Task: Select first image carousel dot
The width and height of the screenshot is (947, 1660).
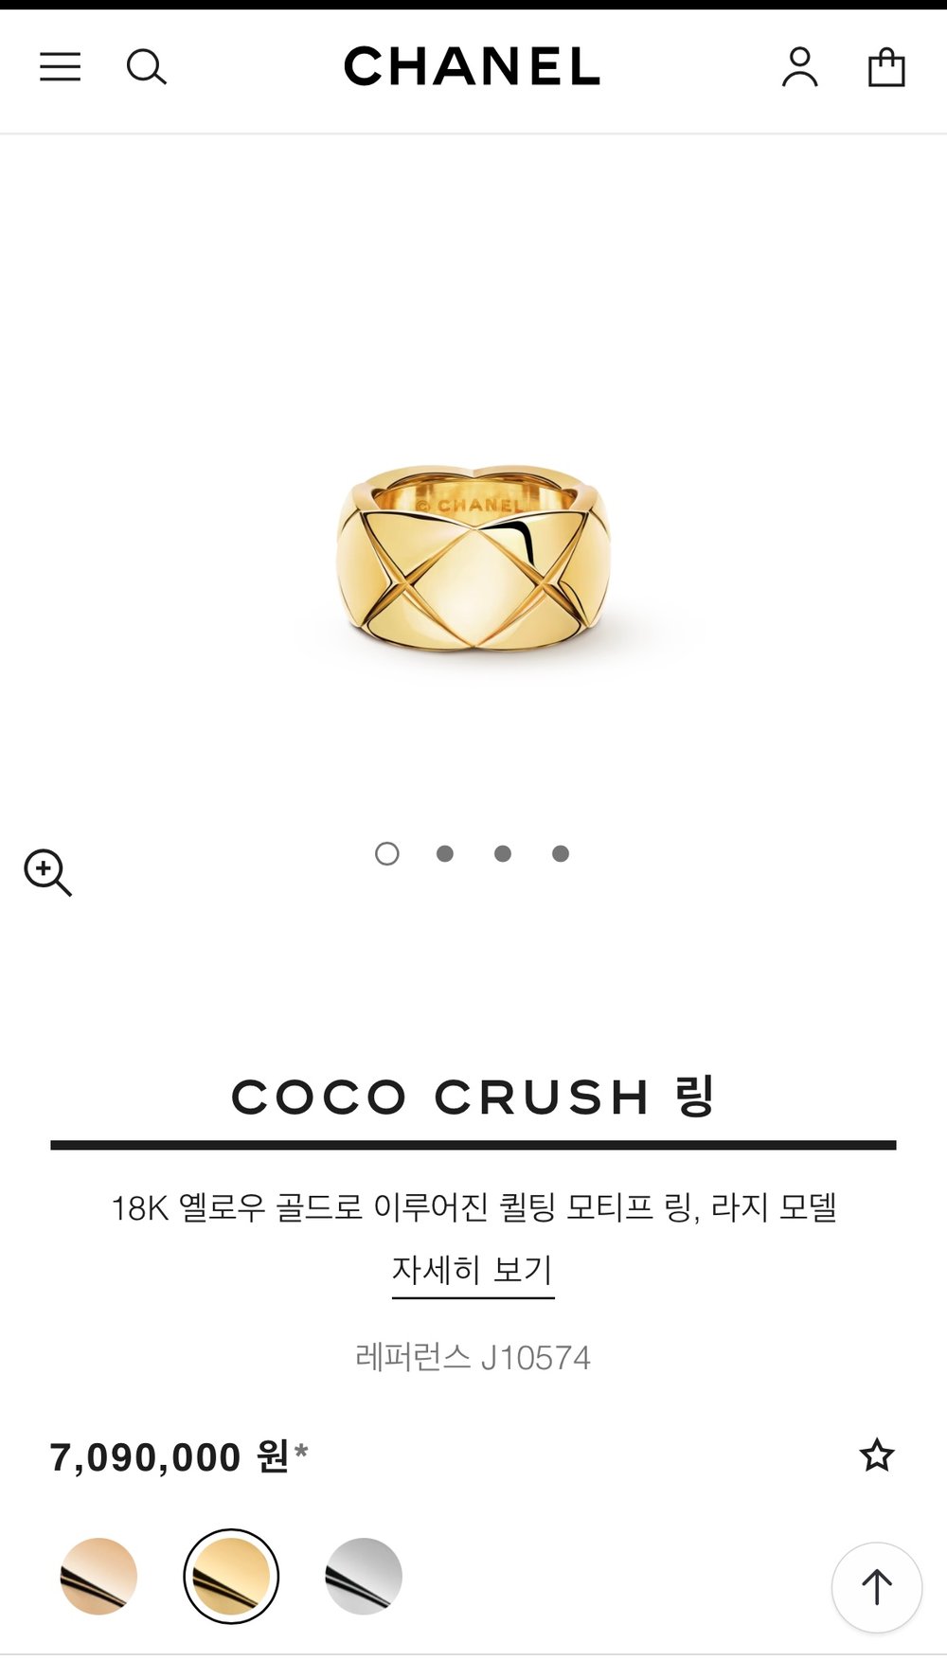Action: tap(387, 853)
